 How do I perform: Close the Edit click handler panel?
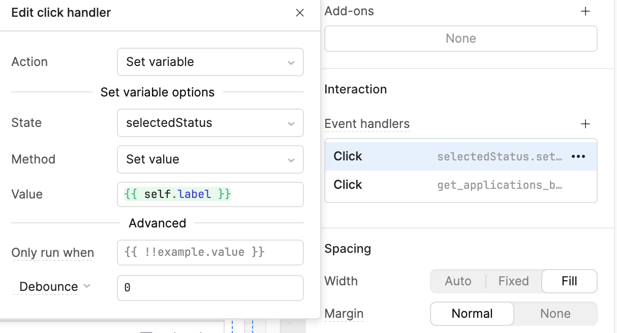(300, 13)
